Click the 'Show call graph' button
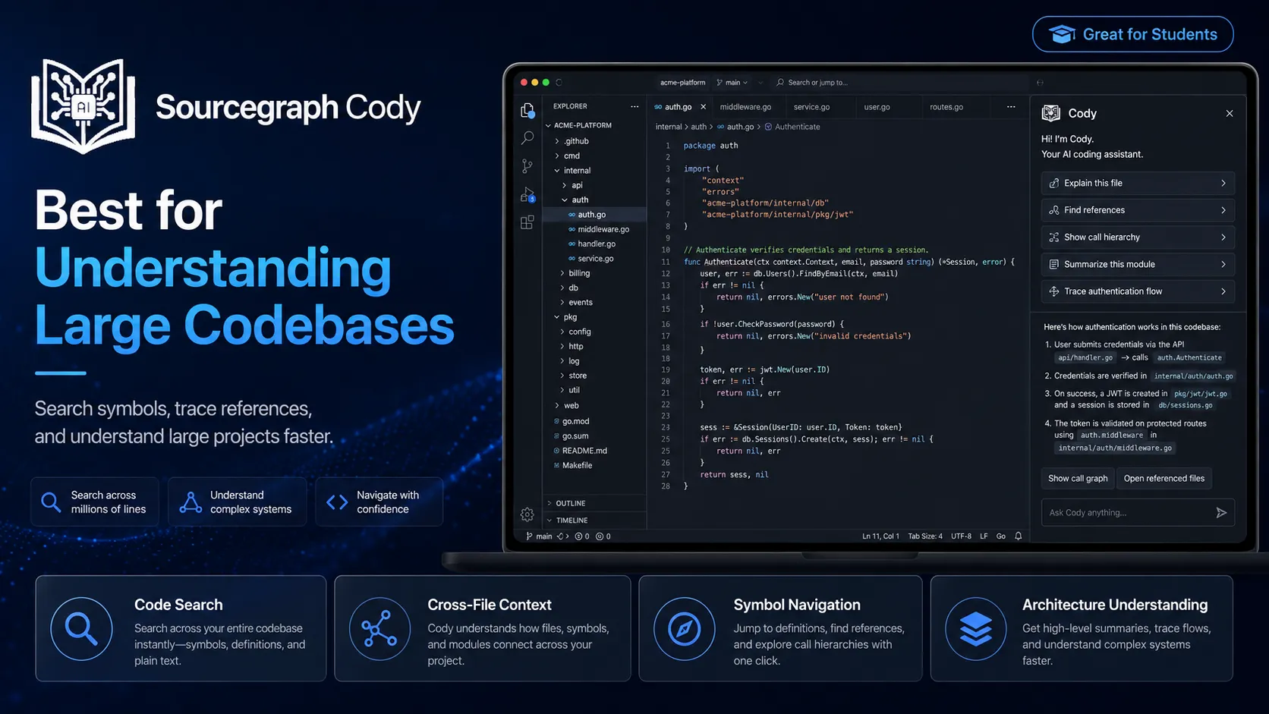 pyautogui.click(x=1078, y=478)
